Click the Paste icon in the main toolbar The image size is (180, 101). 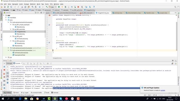point(29,7)
